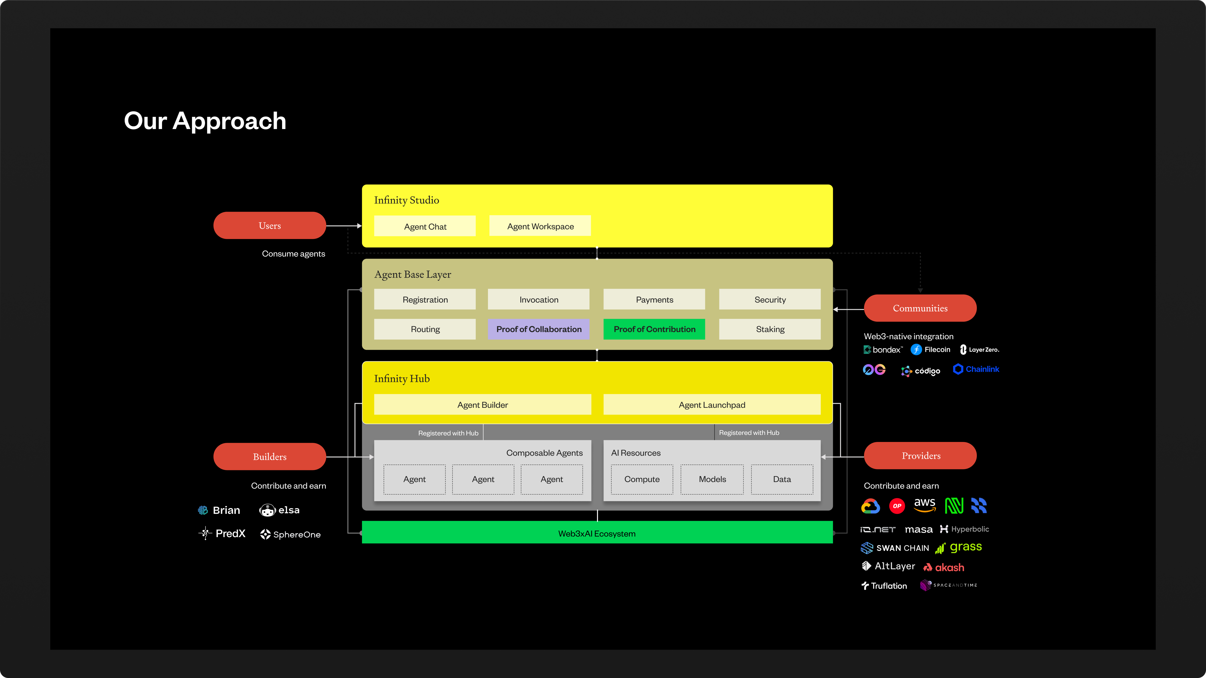Click the 'Infinity Studio' heading
Screen dimensions: 1206x678
point(406,200)
